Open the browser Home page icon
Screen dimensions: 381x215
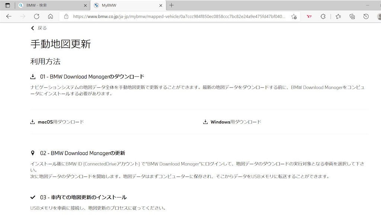(x=51, y=16)
